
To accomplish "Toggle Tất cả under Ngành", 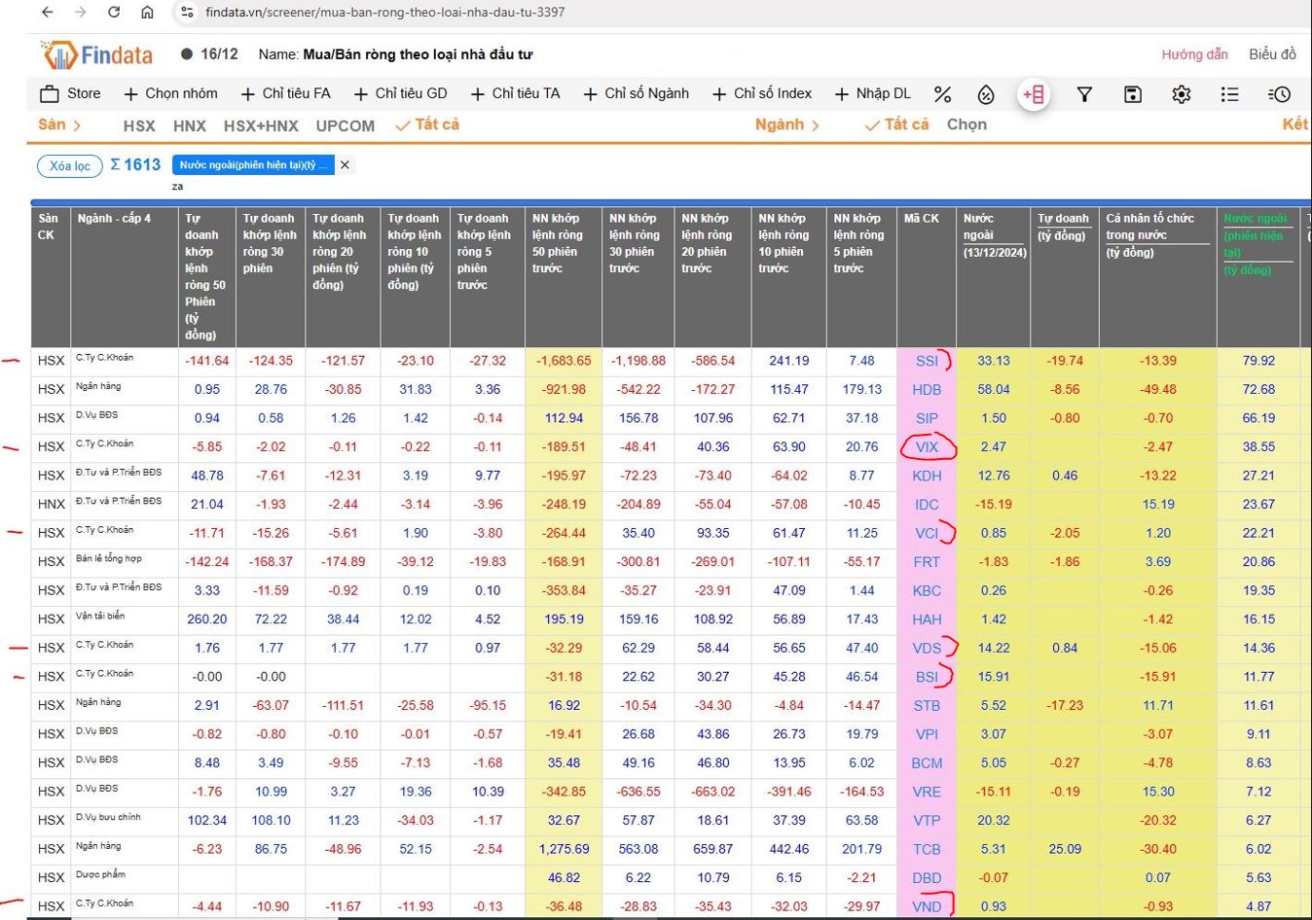I will point(896,124).
